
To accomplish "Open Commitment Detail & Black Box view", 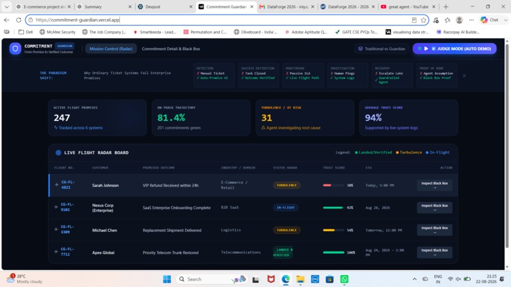I will (171, 49).
